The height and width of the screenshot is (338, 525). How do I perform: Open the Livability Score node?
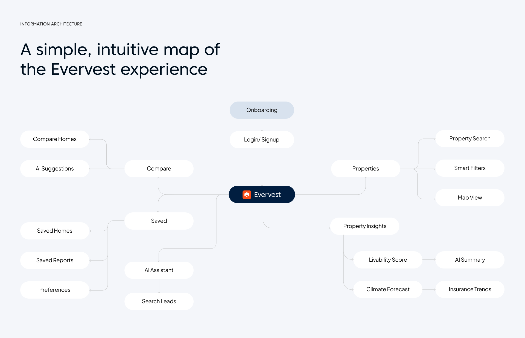tap(388, 260)
